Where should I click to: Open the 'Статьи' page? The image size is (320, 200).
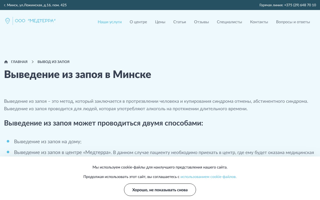pos(179,22)
